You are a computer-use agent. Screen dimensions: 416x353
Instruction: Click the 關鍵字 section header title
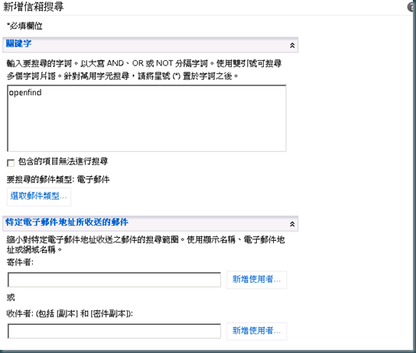click(19, 44)
